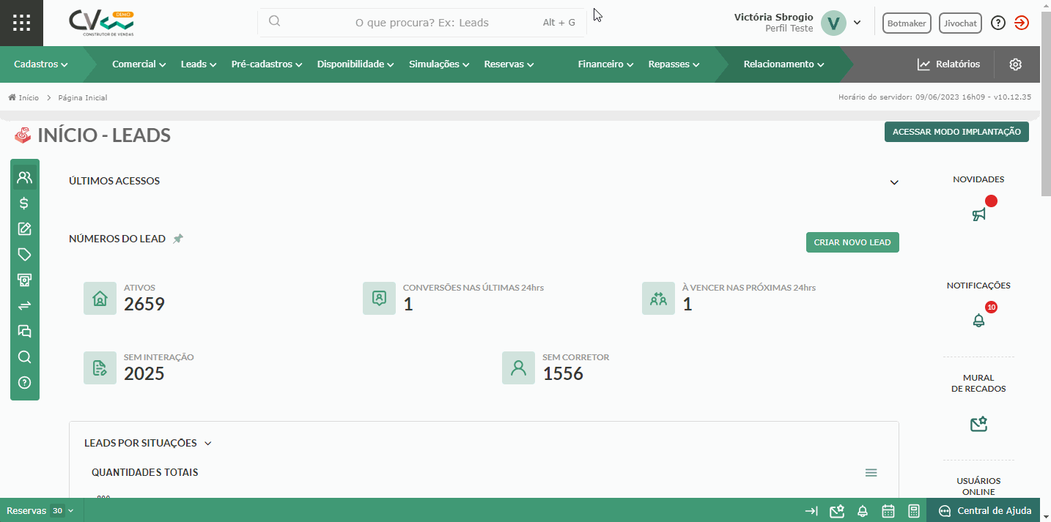Viewport: 1051px width, 522px height.
Task: Select the cash register icon in sidebar
Action: pos(24,280)
